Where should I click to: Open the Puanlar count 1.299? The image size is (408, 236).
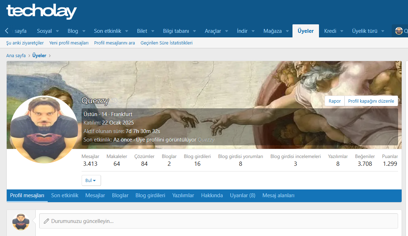(390, 164)
